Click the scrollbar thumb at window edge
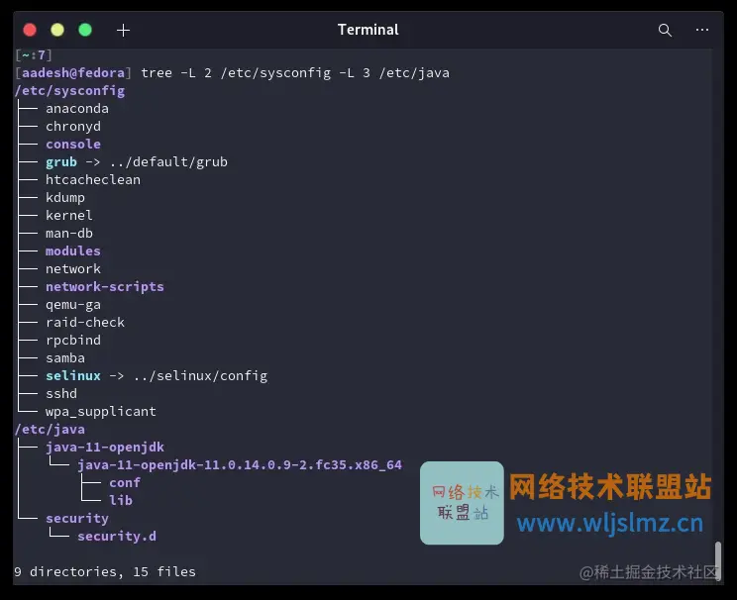The image size is (737, 600). pos(718,561)
